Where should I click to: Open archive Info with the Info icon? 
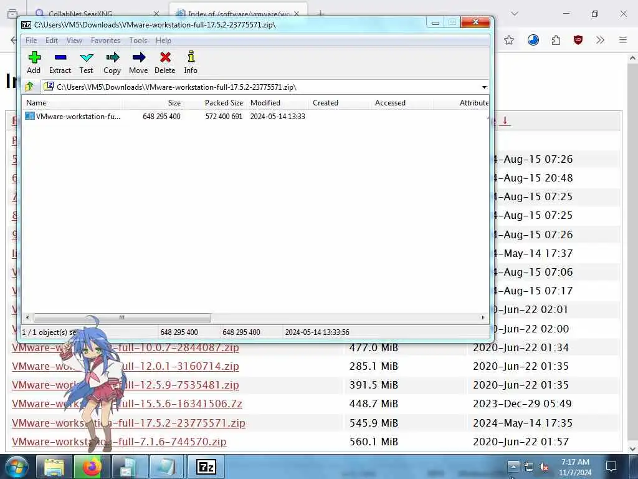click(191, 62)
